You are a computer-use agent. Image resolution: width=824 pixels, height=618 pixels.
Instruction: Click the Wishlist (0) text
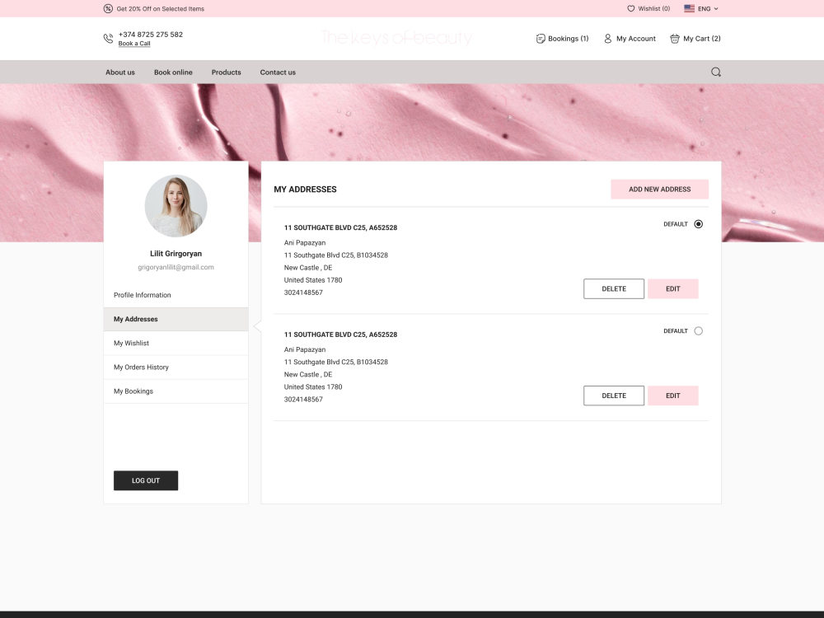[653, 8]
